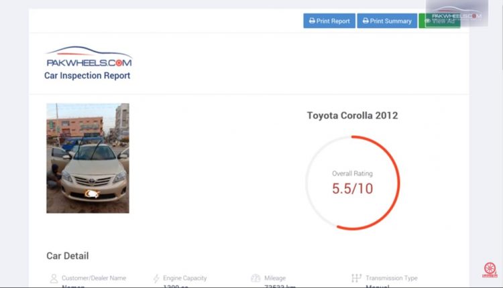Click the red wheel badge icon
503x288 pixels.
pos(490,270)
